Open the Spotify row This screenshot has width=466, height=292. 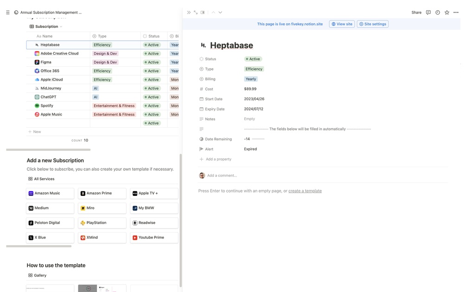pyautogui.click(x=47, y=106)
